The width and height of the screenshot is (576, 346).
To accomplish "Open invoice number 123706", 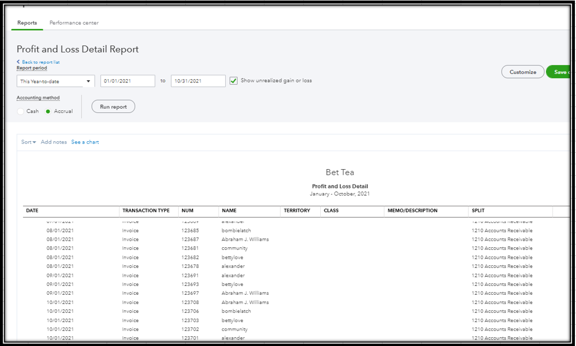I will point(190,311).
